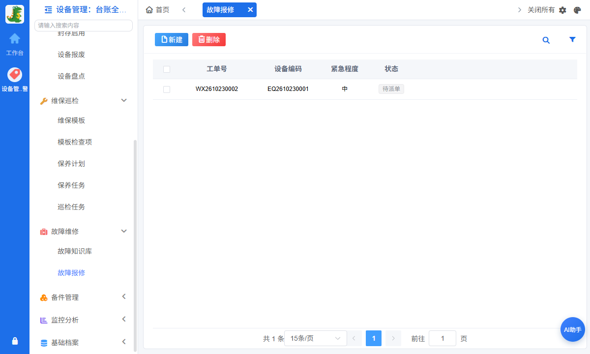
Task: Click the lock icon at bottom left
Action: coord(15,341)
